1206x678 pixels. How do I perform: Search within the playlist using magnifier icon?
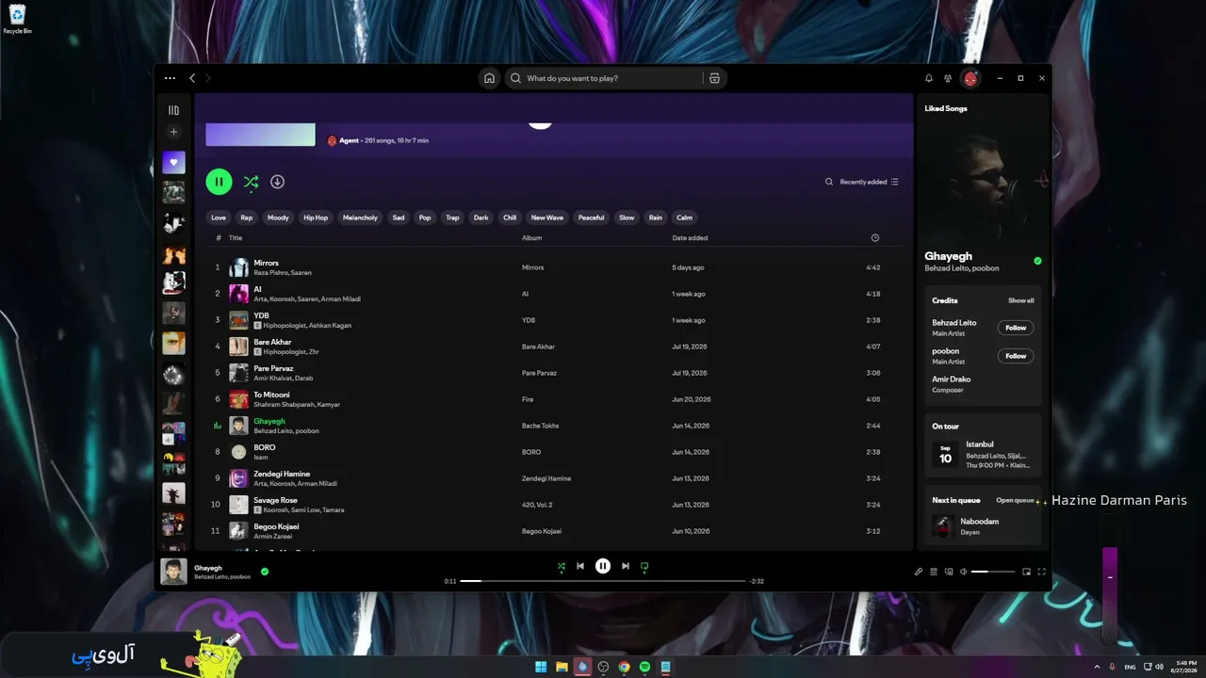(829, 182)
